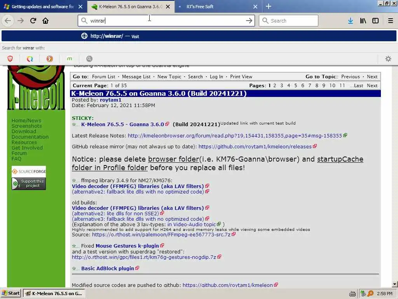
Task: Open Message List navigation link
Action: pos(136,77)
